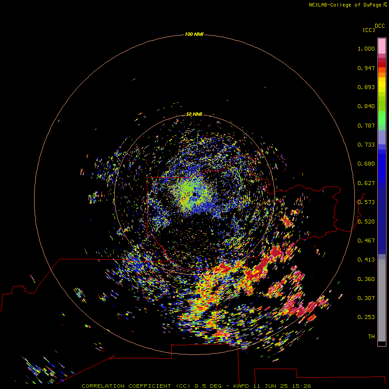The width and height of the screenshot is (389, 389).
Task: Pick the bright green color bar segment
Action: click(x=382, y=118)
